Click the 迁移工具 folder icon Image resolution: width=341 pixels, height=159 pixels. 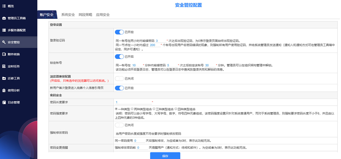point(4,78)
